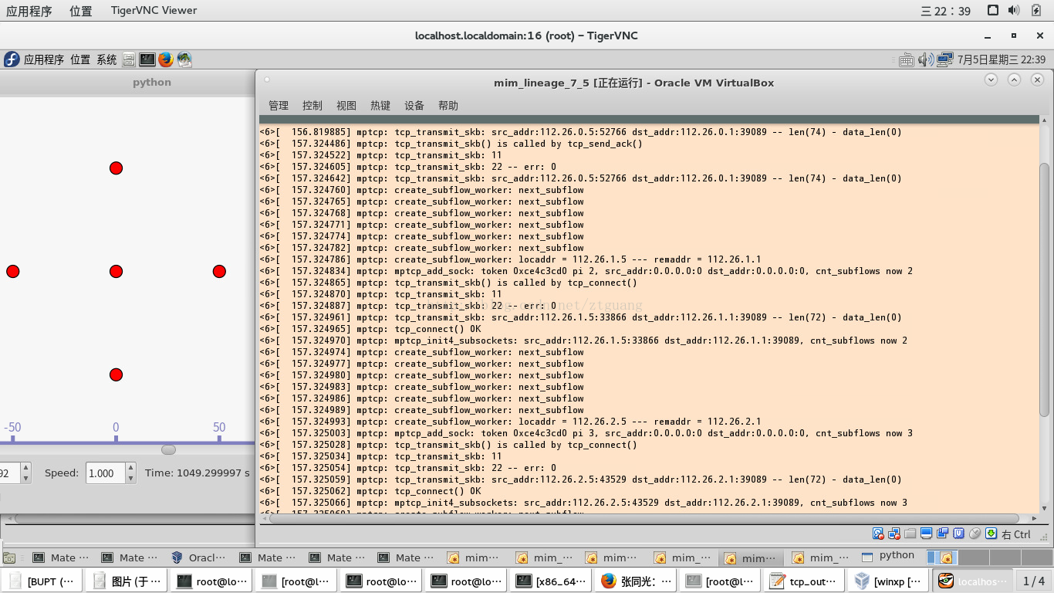Viewport: 1054px width, 593px height.
Task: Switch to the first Mate inner taskbar item
Action: coord(62,557)
